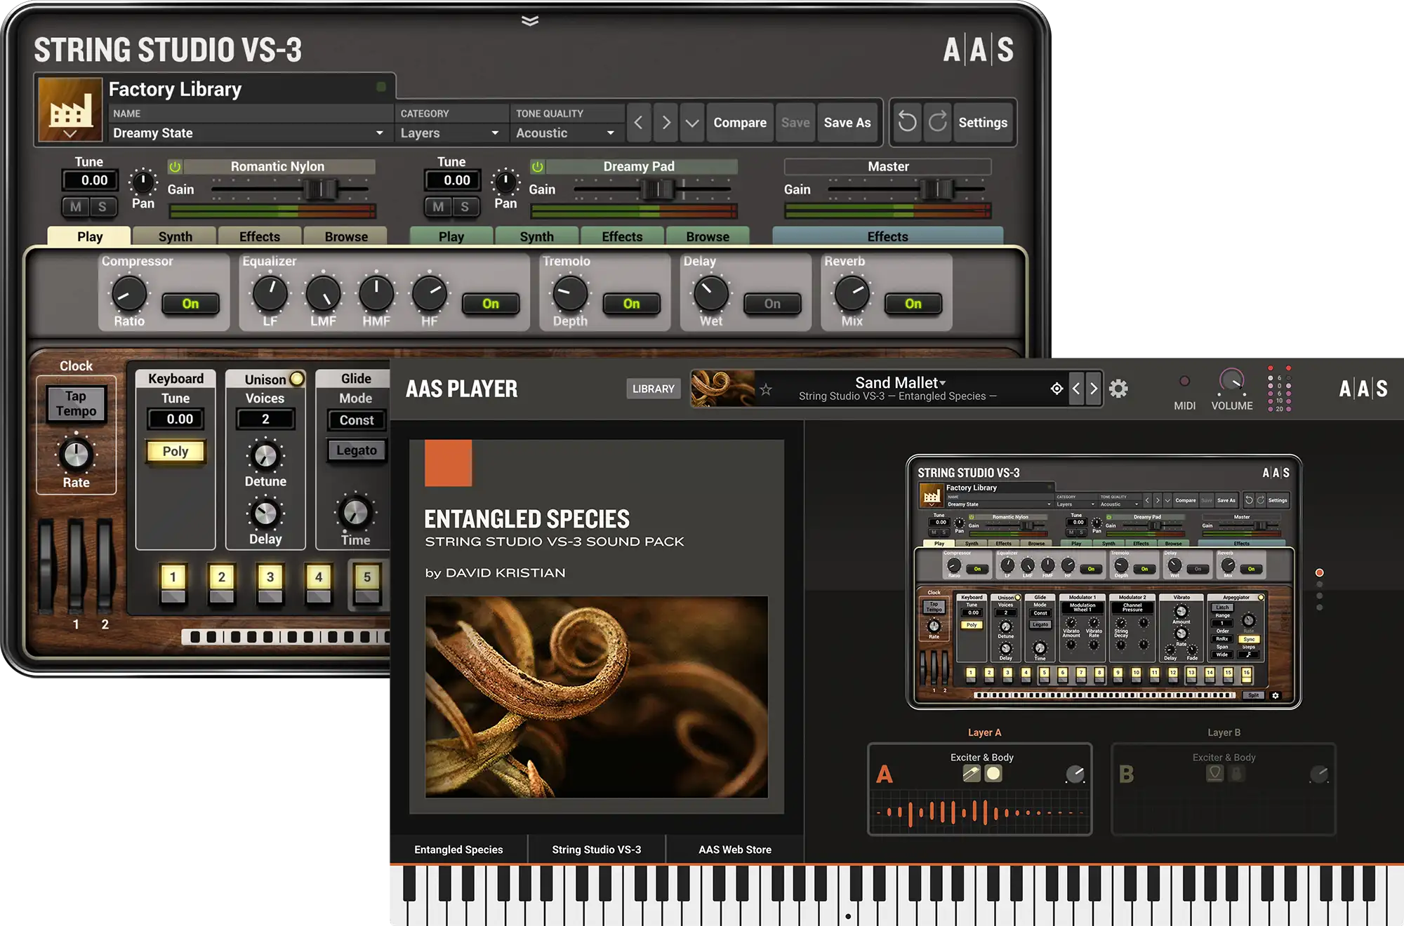Click the Save As button
The image size is (1404, 926).
coord(847,123)
